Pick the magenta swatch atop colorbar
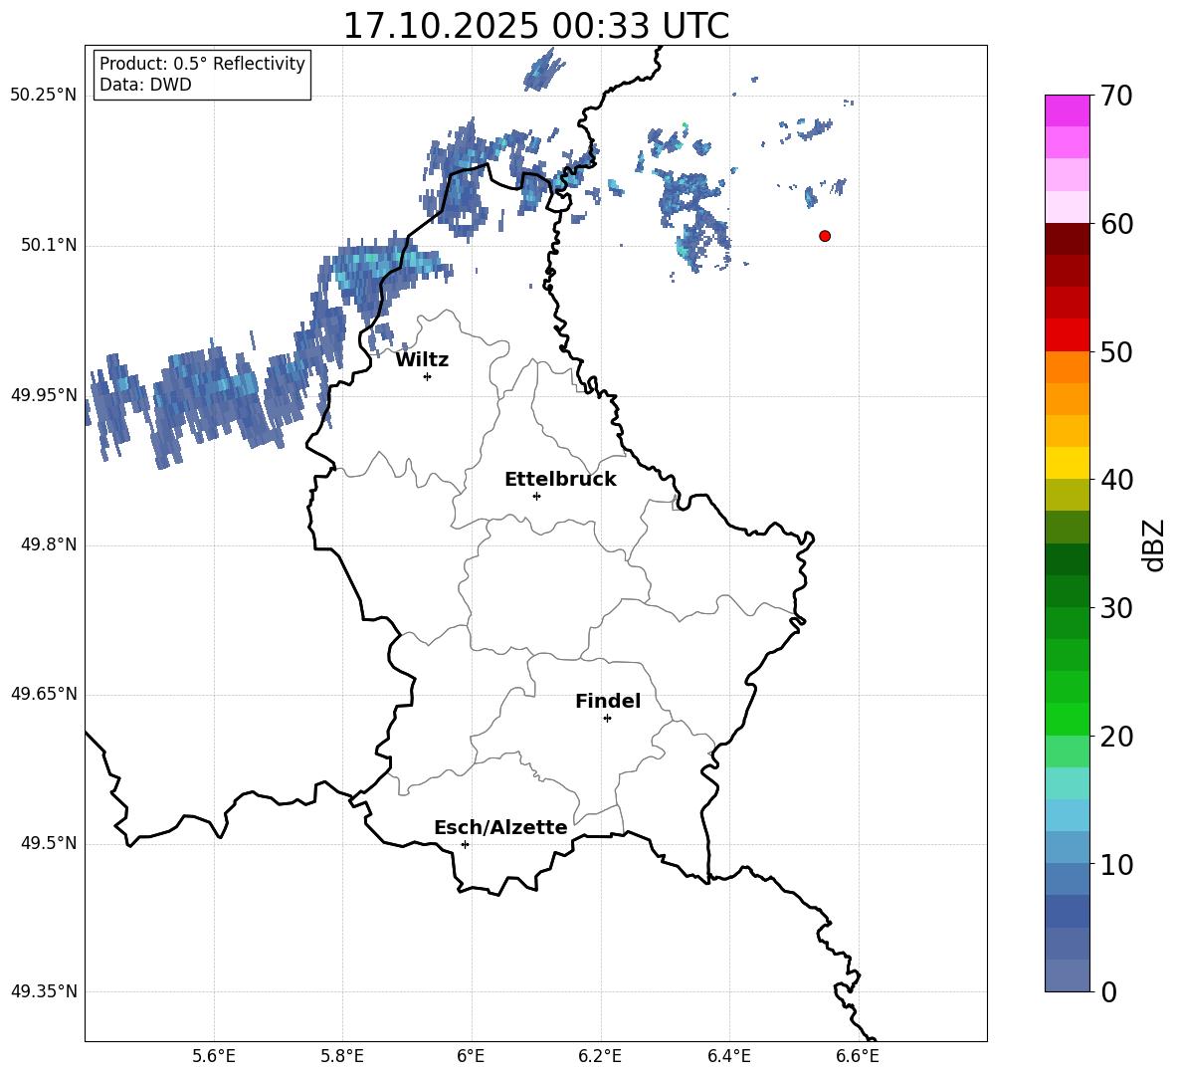Viewport: 1178px width, 1076px height. point(1068,111)
